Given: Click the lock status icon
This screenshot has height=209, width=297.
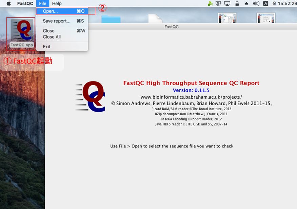Looking at the screenshot, I should point(237,3).
